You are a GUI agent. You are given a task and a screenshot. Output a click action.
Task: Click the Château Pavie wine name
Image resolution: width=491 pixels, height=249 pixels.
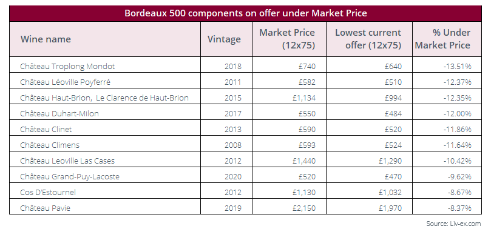45,208
